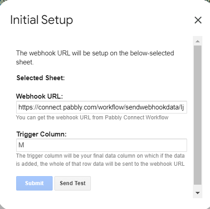Place cursor after letter M in Trigger Column
Viewport: 210px width, 209px height.
click(24, 145)
